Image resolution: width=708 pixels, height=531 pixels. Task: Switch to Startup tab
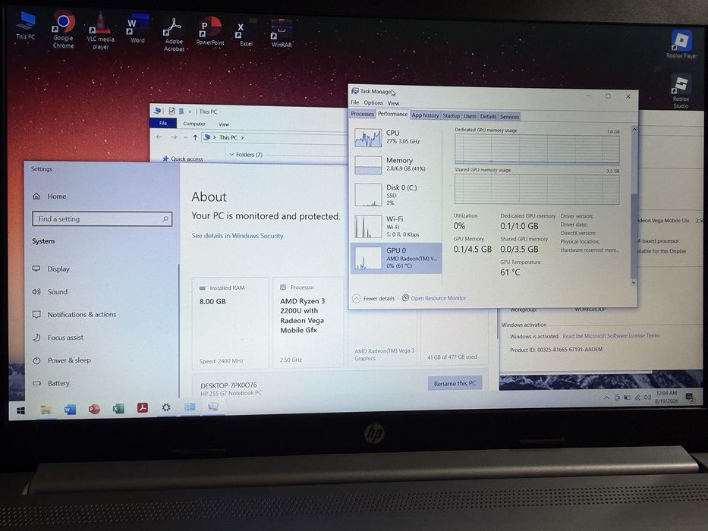(x=451, y=115)
